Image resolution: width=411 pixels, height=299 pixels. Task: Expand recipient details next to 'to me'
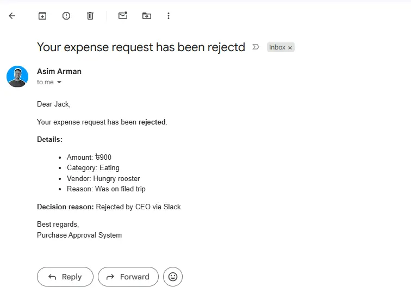click(59, 82)
